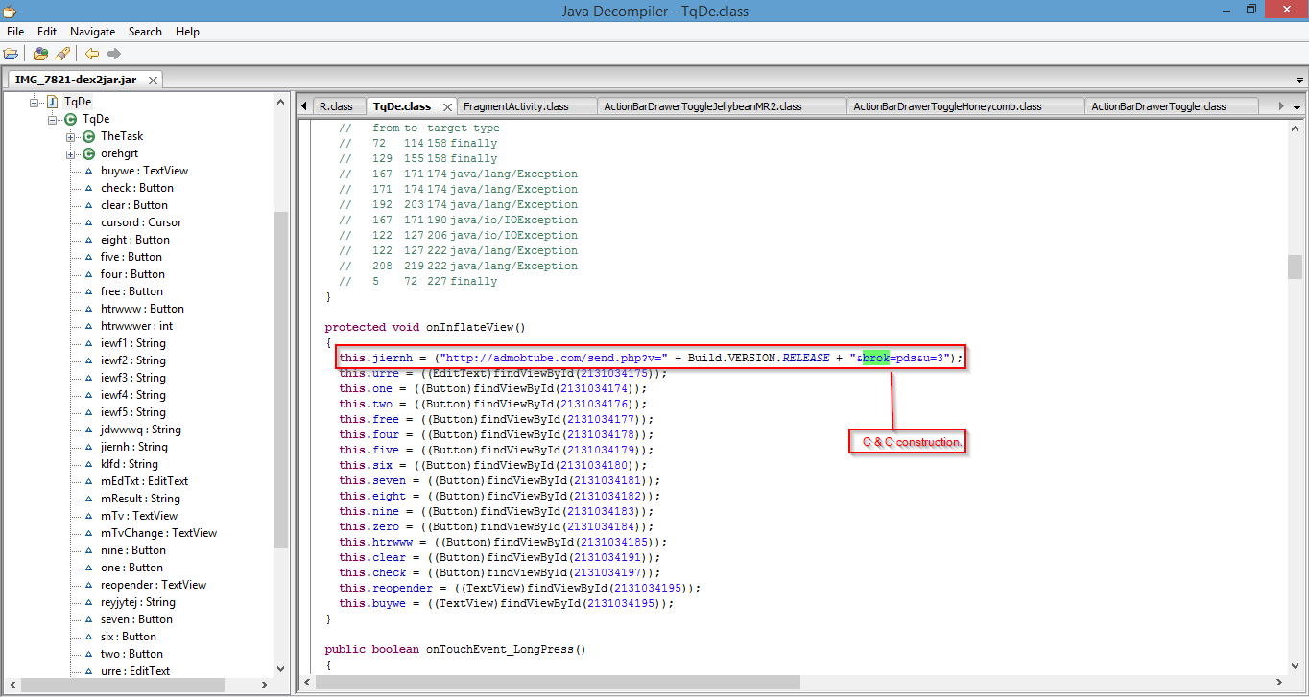Select the reopender : TextView field
1309x697 pixels.
coord(153,585)
